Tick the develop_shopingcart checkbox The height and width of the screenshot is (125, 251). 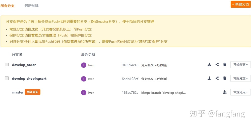coord(7,78)
